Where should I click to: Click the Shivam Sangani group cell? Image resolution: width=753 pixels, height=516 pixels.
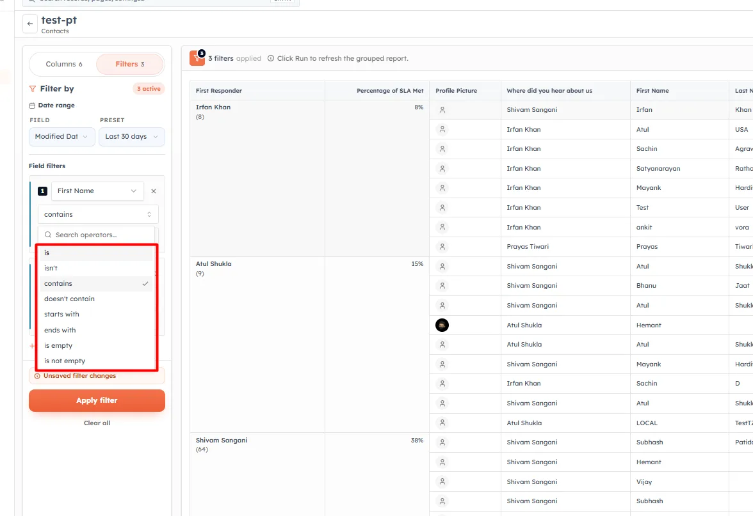tap(257, 474)
